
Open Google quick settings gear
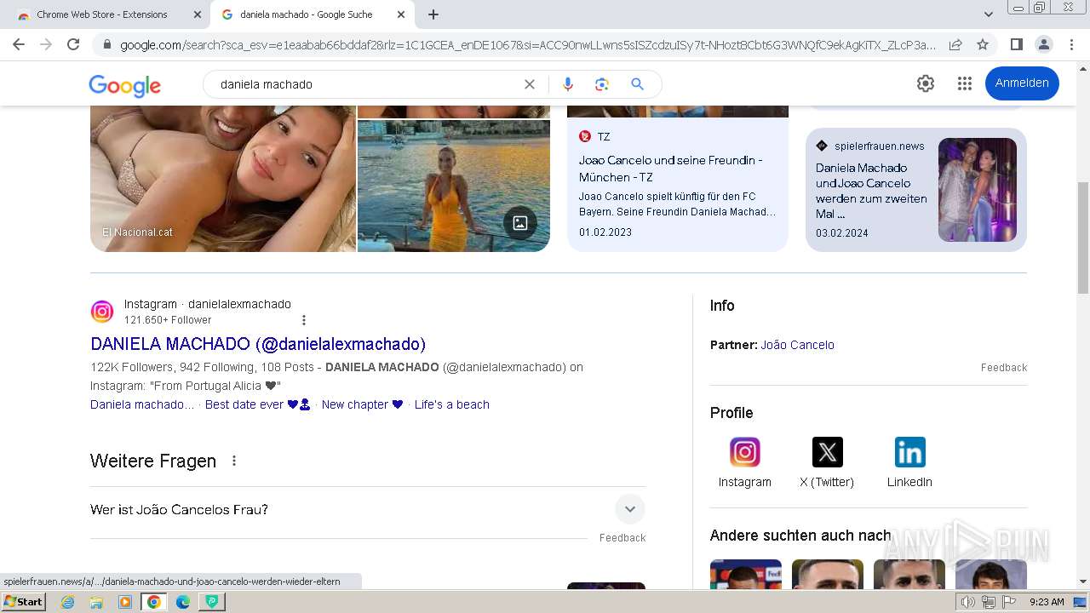point(926,83)
